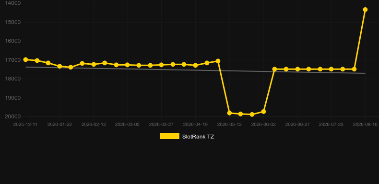Click the 20000 y-axis label
Image resolution: width=379 pixels, height=184 pixels.
coord(13,116)
